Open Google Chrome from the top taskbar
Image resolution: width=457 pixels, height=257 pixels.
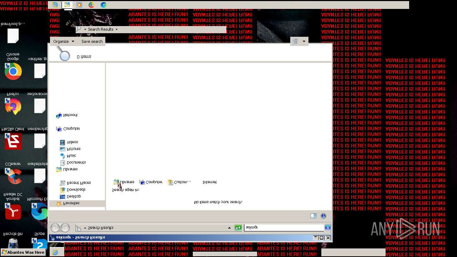[x=91, y=5]
